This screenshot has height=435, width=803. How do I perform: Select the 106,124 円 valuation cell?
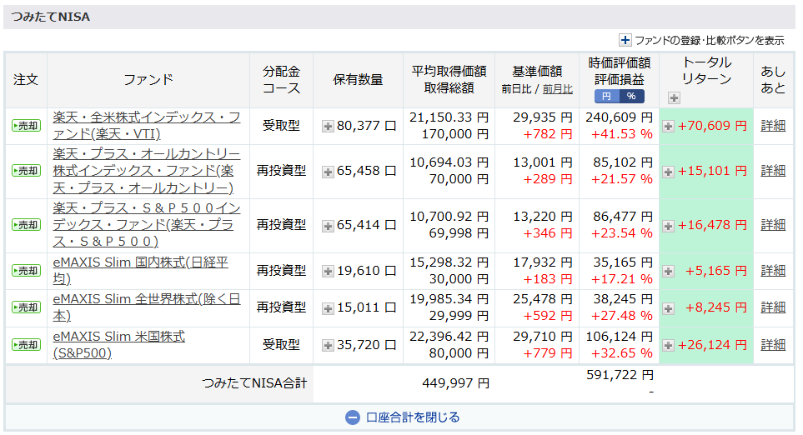[x=620, y=337]
